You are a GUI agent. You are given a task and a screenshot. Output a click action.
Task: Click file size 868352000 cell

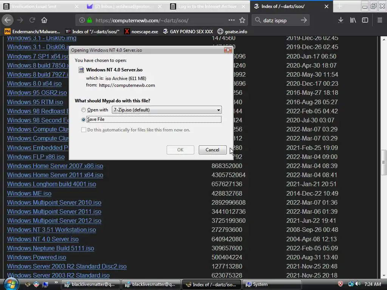[x=227, y=166]
